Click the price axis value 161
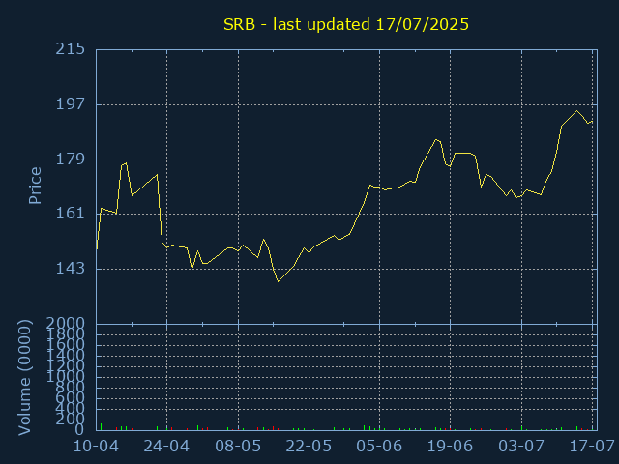Image resolution: width=619 pixels, height=464 pixels. [71, 214]
